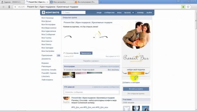Switch to the 'Задания - VKWAY' tab

[x=12, y=2]
